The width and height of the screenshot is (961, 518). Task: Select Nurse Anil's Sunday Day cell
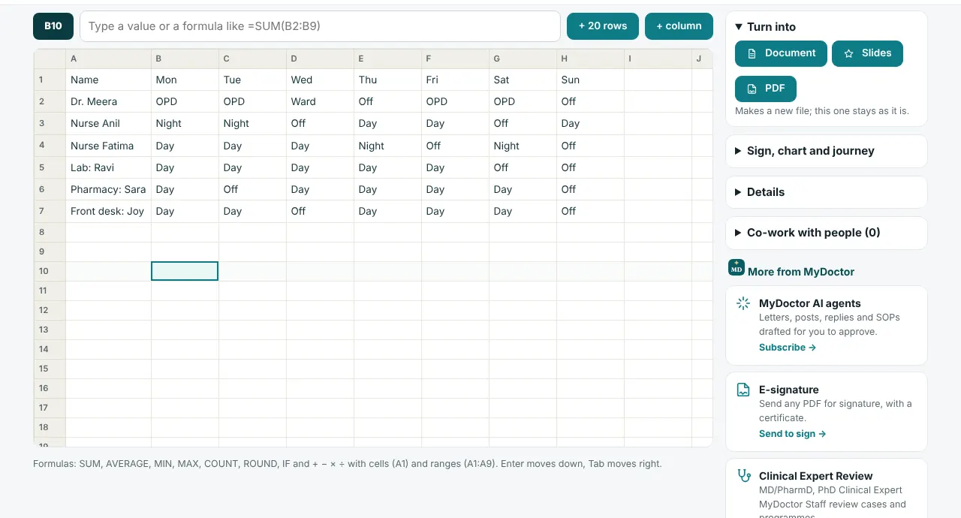point(590,123)
